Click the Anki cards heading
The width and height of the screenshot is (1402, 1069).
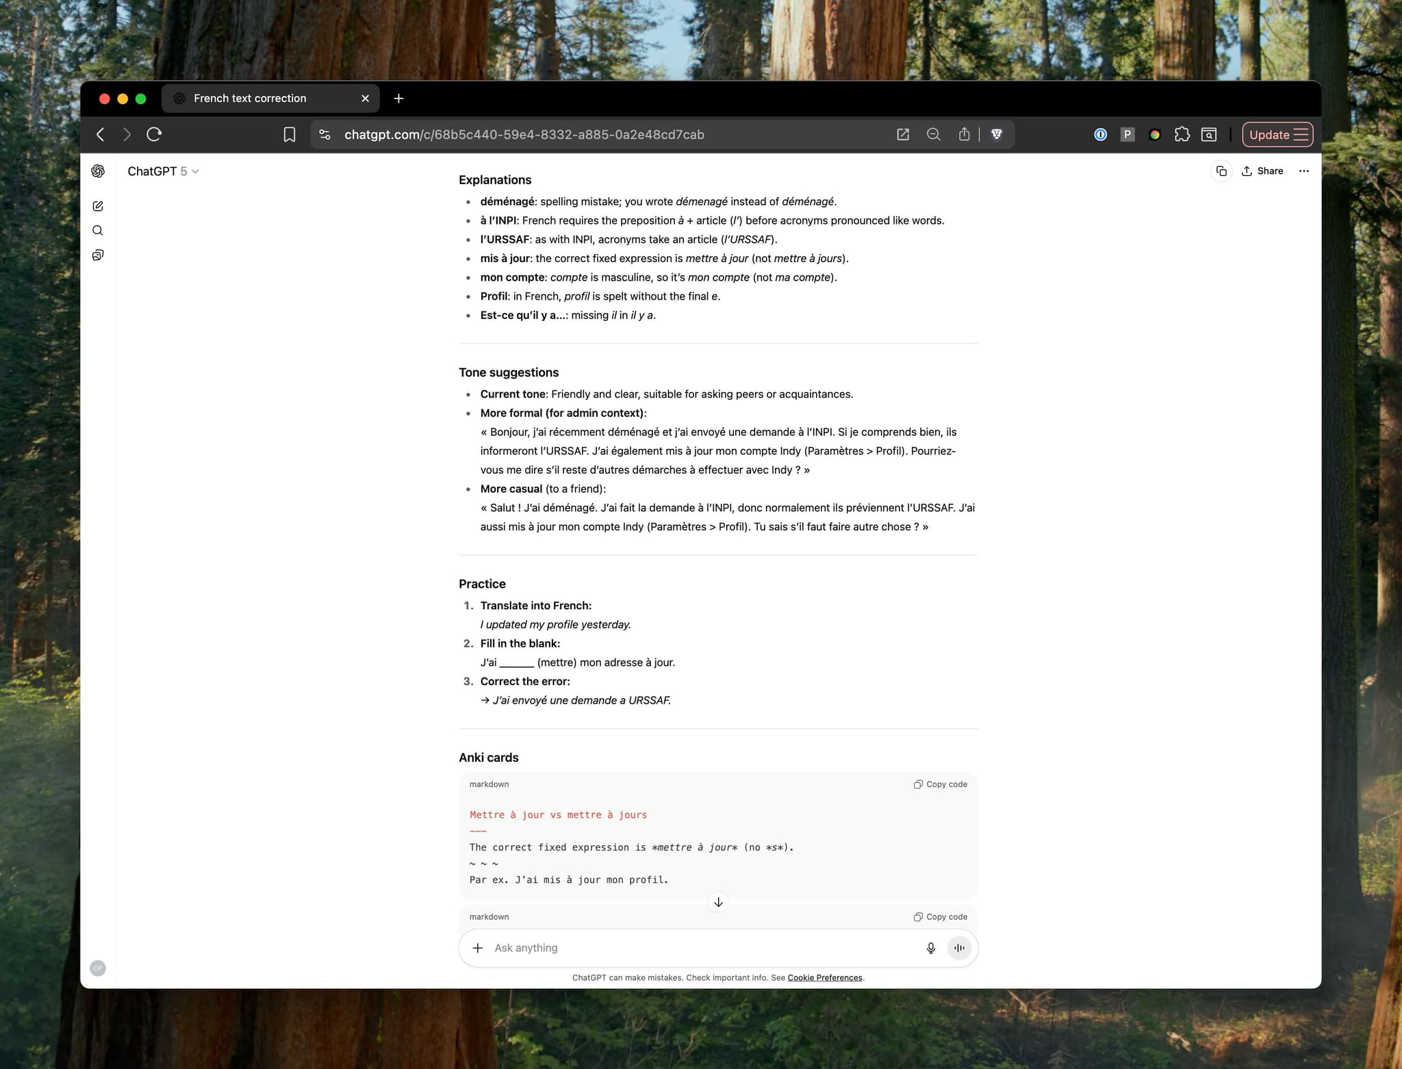point(489,758)
